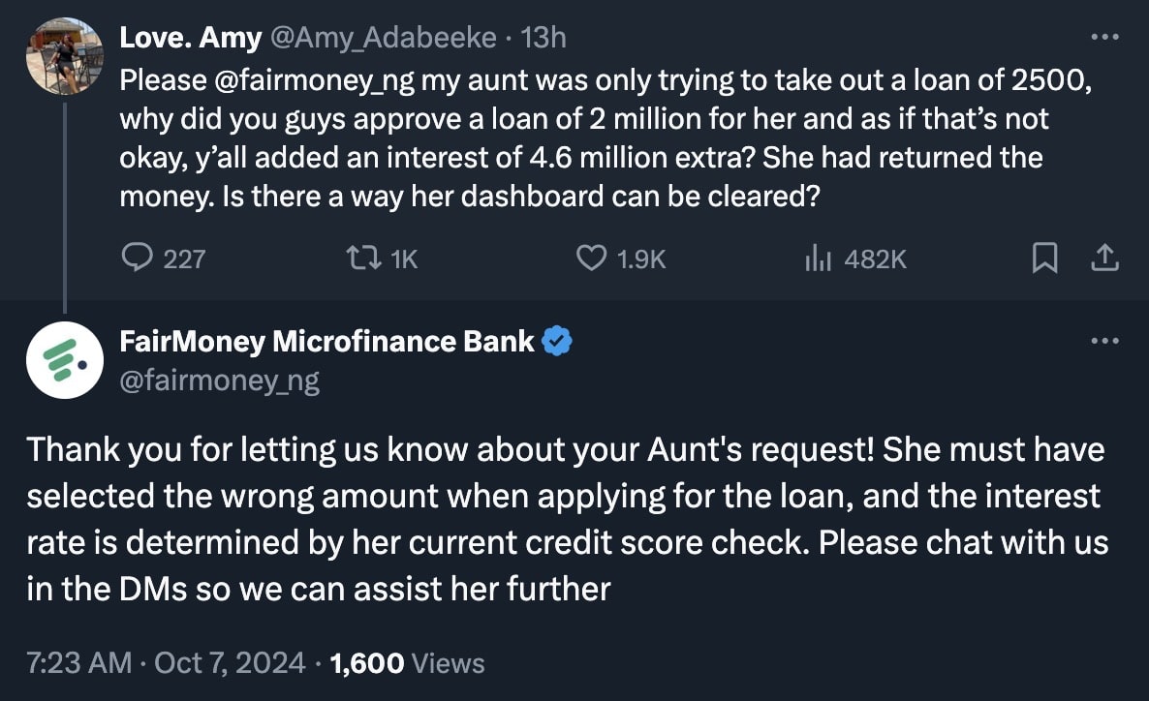The image size is (1149, 701).
Task: Click the share icon on Amy's tweet
Action: tap(1104, 258)
